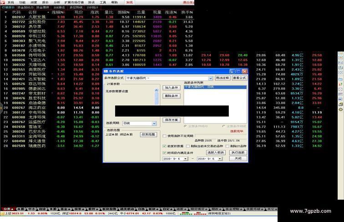Click the 查看公式 button
This screenshot has height=222, width=344.
point(239,78)
